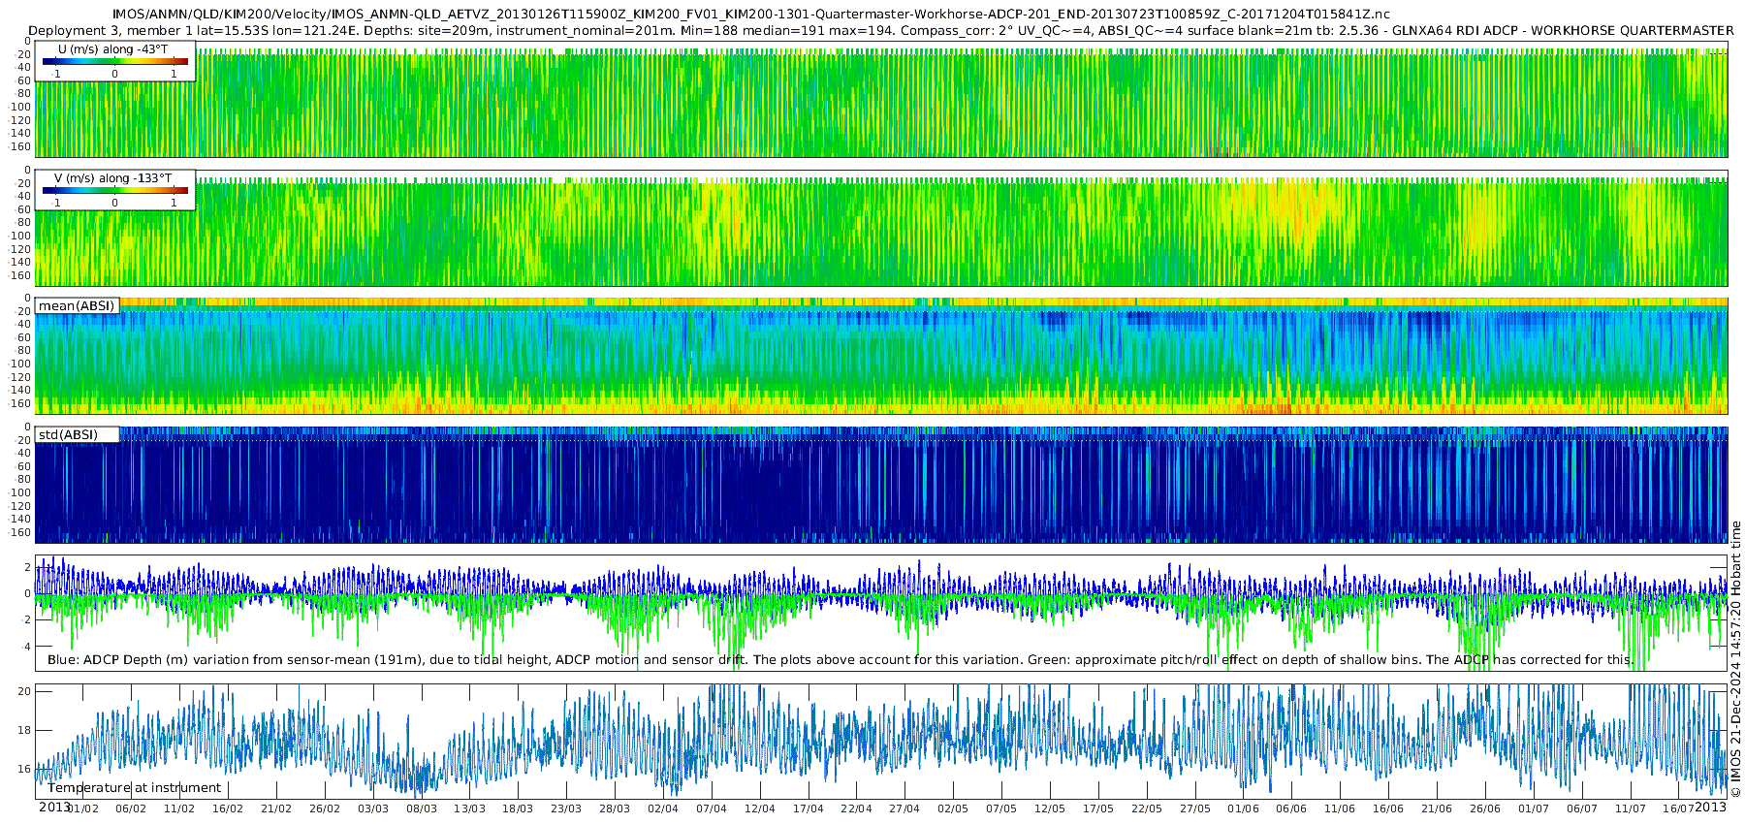Click the '17/04' date tick label

click(809, 808)
